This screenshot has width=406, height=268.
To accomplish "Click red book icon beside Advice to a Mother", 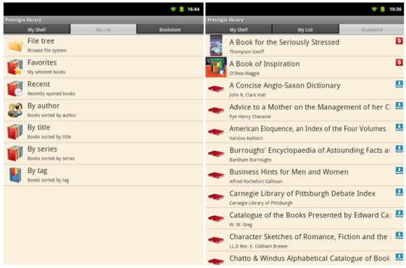I will point(216,110).
